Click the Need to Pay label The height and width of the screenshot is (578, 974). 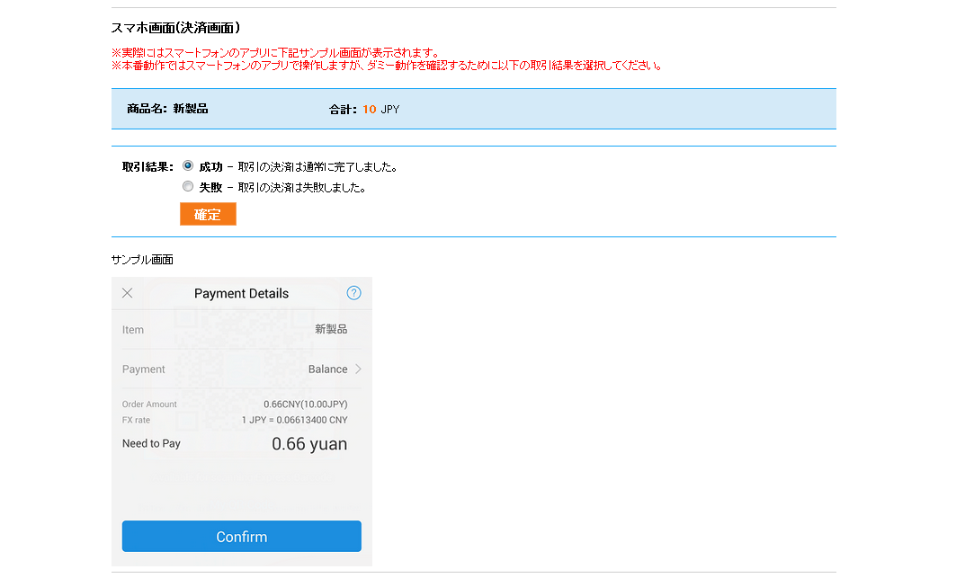[151, 444]
